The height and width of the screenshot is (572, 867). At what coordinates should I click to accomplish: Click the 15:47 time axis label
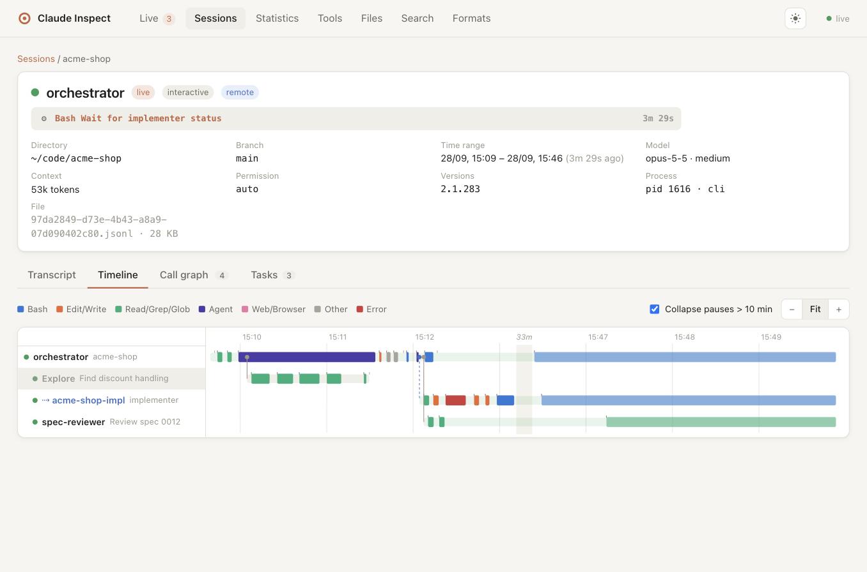(598, 337)
